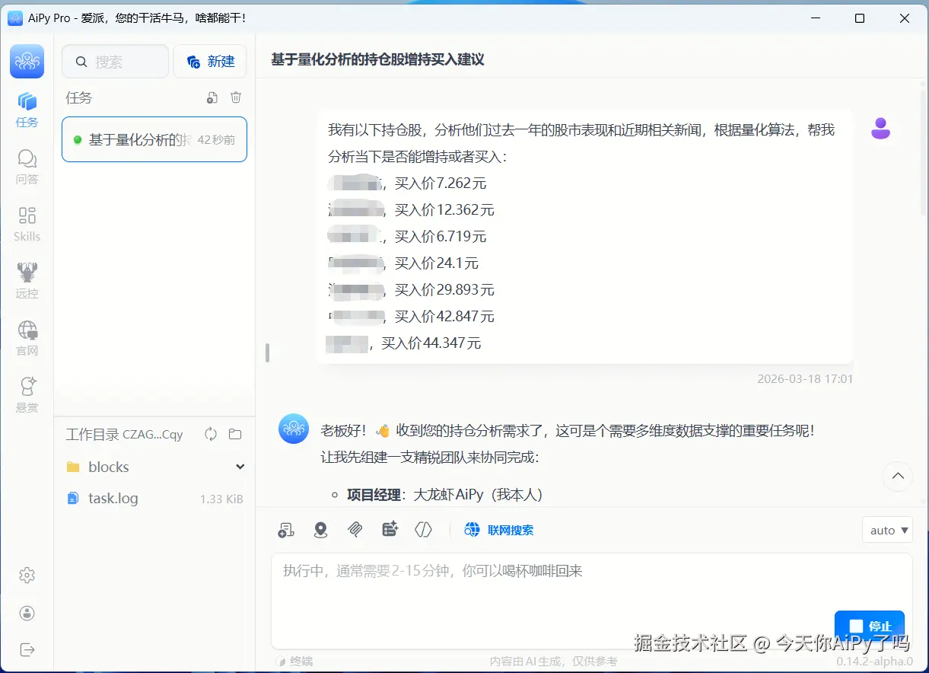
Task: Minimize the AiPy Pro window
Action: pos(816,18)
